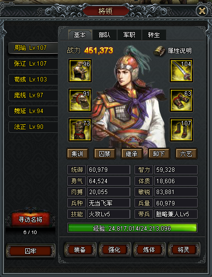Click the 集训 button
212x277 pixels.
pos(78,154)
